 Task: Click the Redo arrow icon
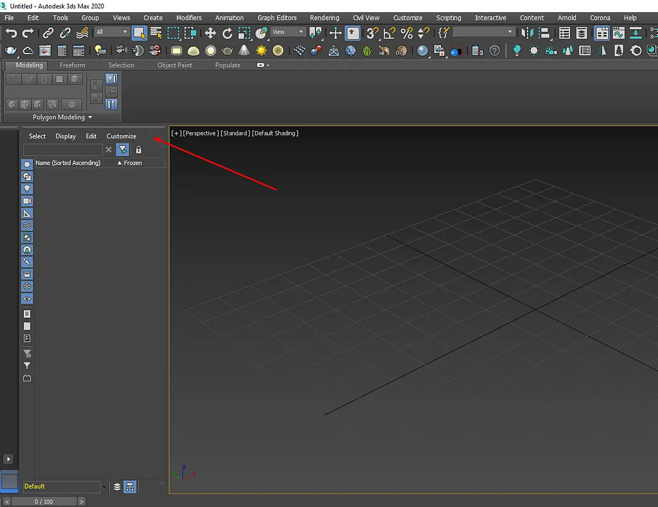[28, 33]
